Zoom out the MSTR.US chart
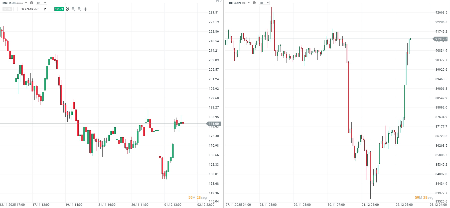The image size is (450, 208). click(73, 9)
